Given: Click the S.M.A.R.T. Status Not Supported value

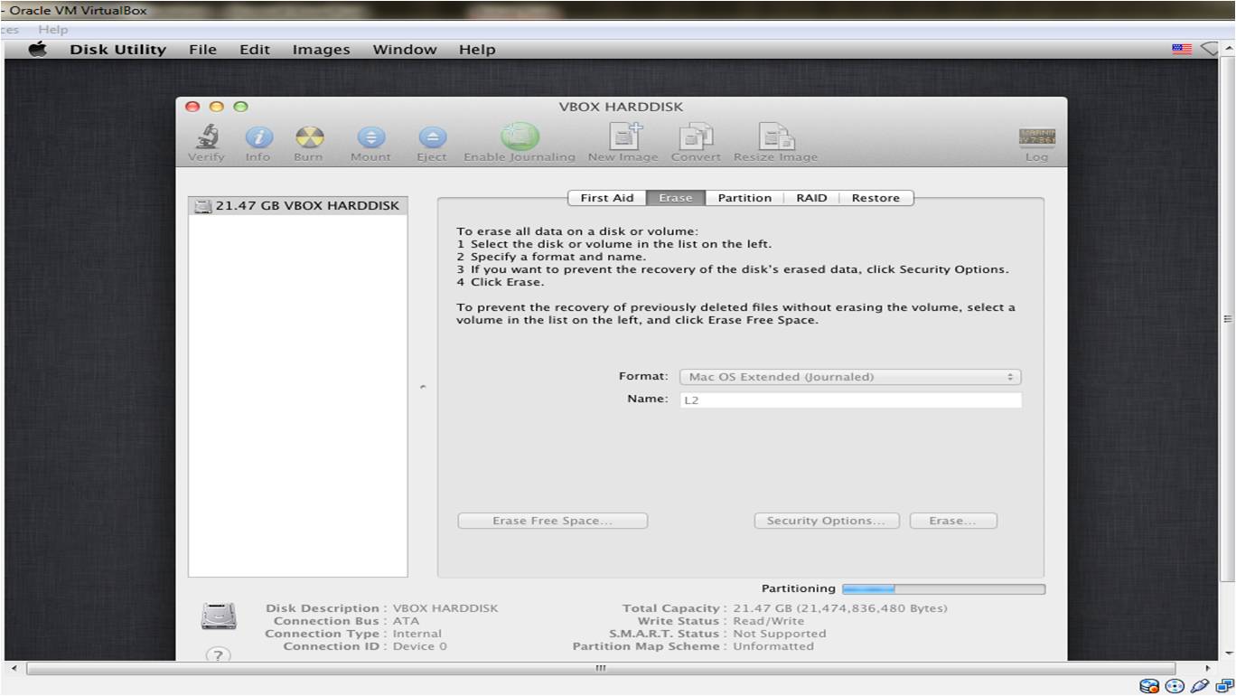Looking at the screenshot, I should point(780,634).
